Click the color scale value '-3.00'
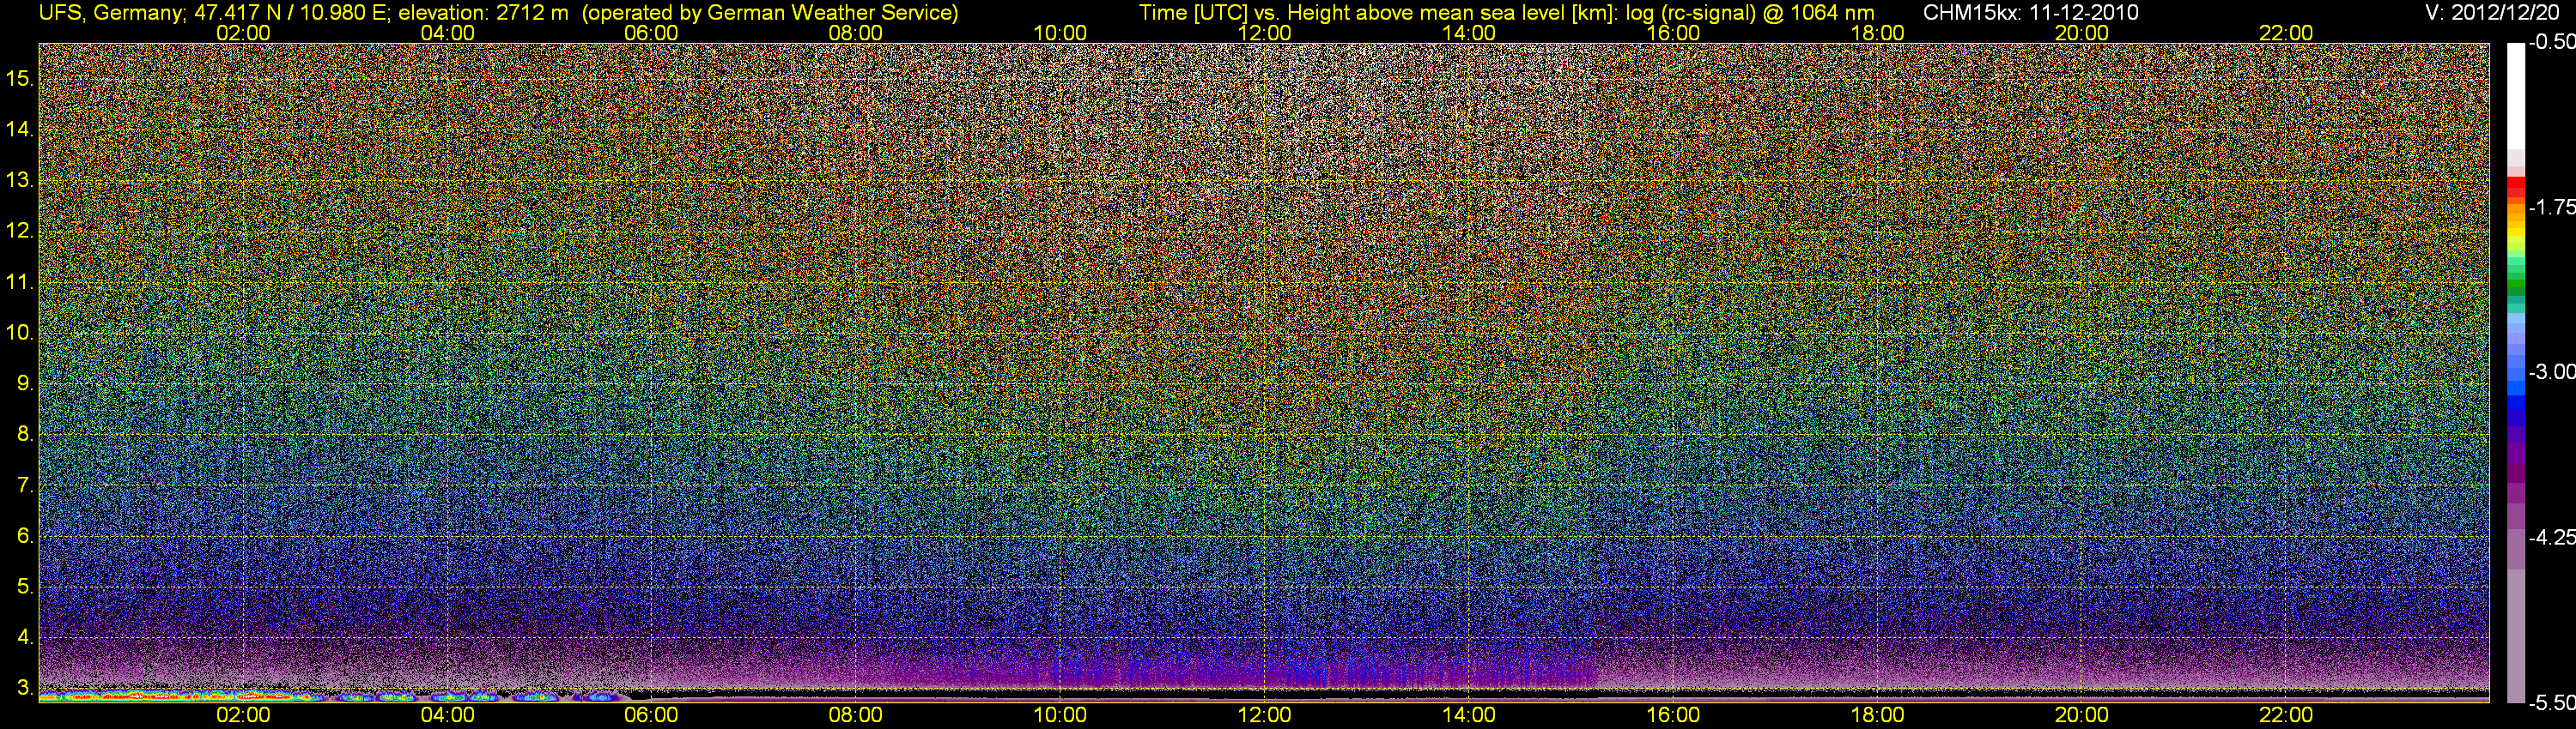Viewport: 2576px width, 729px height. [2551, 372]
